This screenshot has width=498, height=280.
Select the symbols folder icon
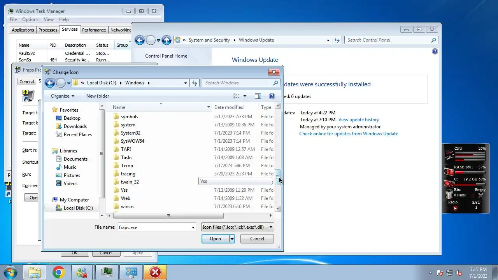point(116,117)
